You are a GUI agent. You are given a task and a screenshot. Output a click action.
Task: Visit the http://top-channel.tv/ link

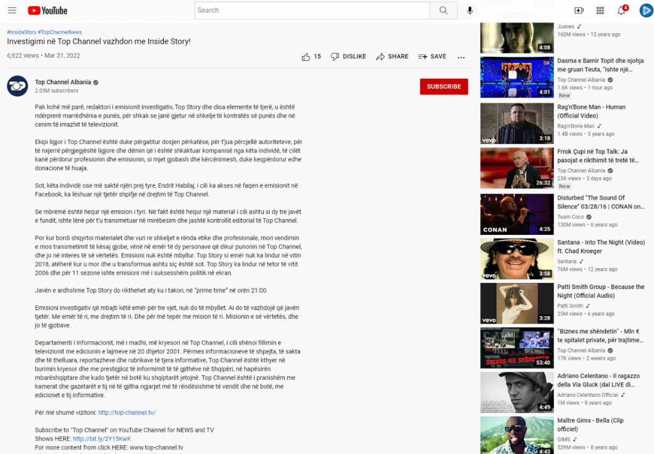(x=127, y=413)
